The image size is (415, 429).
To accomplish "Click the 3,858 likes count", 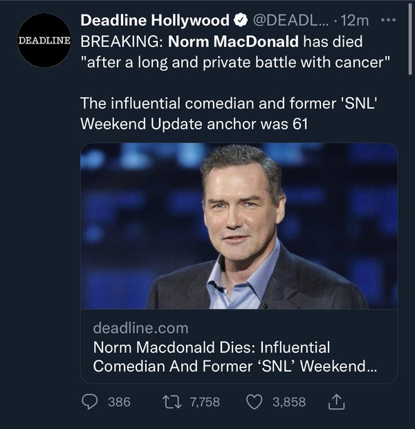I will point(288,402).
